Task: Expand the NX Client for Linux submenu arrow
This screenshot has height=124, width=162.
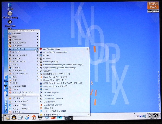Action: (x=87, y=49)
